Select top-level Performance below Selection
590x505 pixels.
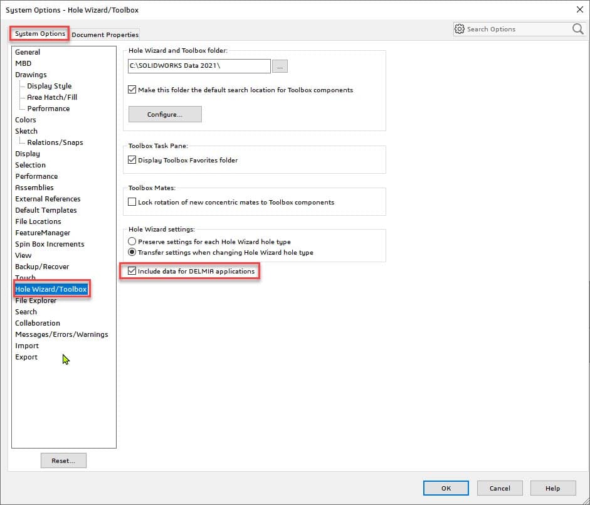36,176
